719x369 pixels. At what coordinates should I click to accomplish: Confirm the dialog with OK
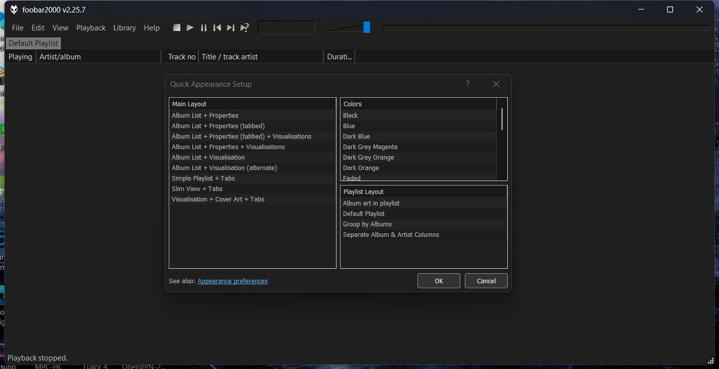[x=439, y=281]
